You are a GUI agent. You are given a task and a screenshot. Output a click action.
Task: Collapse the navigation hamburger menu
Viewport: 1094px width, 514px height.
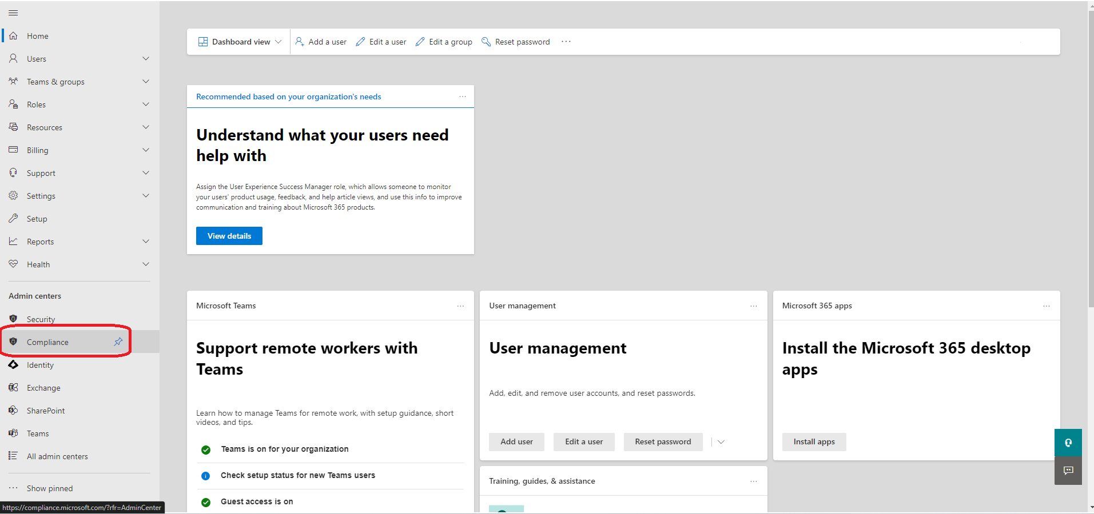[x=13, y=13]
